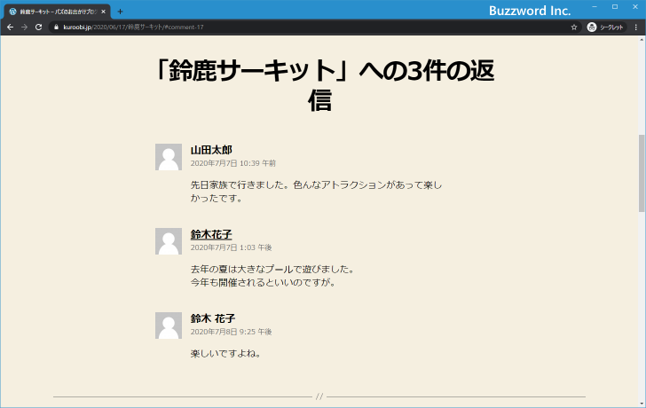Viewport: 646px width, 408px height.
Task: Open the Chrome three-dot menu
Action: pos(636,27)
